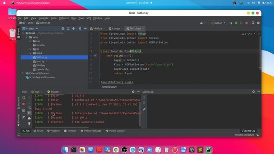Viewport: 274px width, 154px height.
Task: Collapse the venv folder
Action: (x=27, y=37)
